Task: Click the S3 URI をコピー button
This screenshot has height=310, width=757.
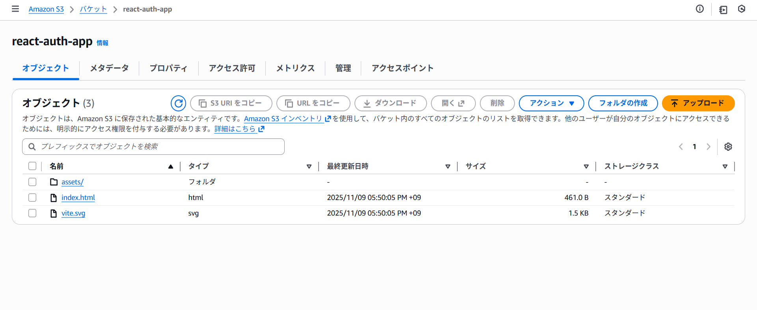Action: coord(231,103)
